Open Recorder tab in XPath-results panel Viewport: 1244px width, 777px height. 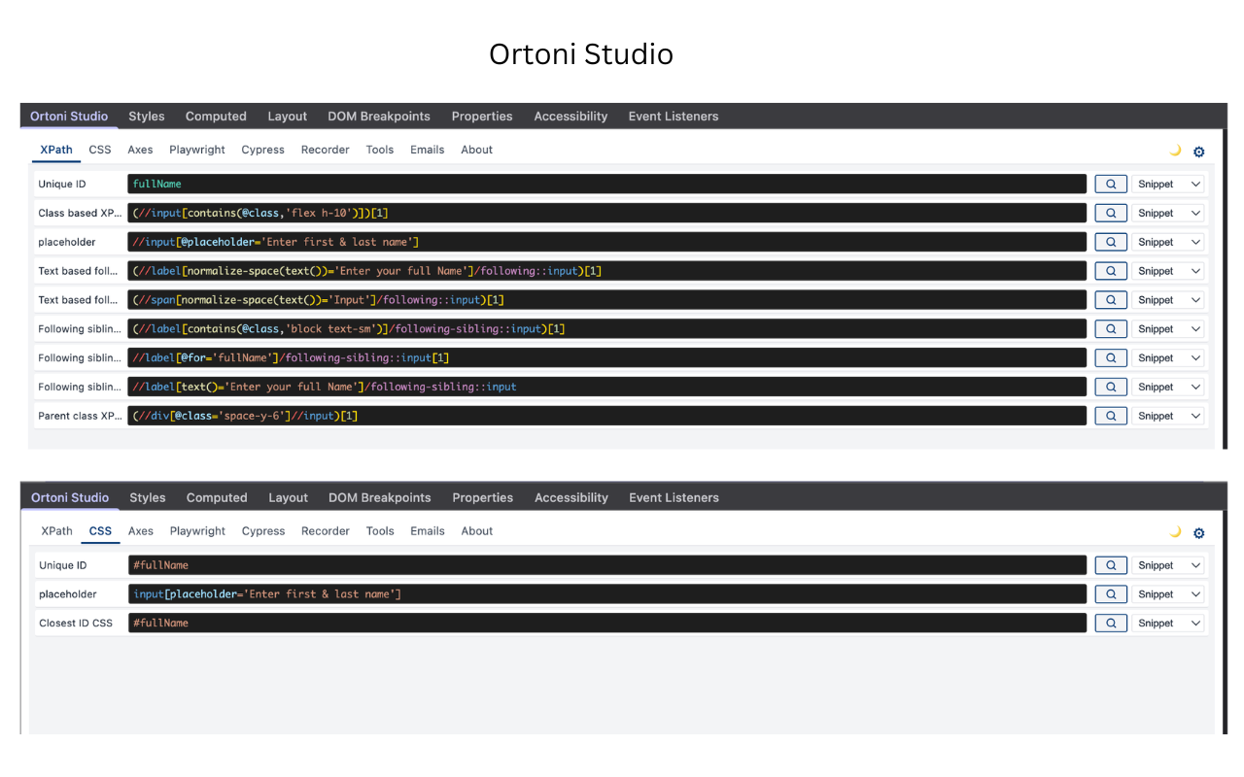tap(326, 150)
